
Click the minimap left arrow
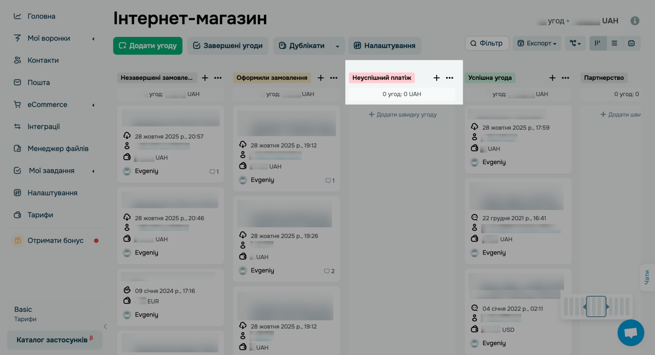pos(585,307)
